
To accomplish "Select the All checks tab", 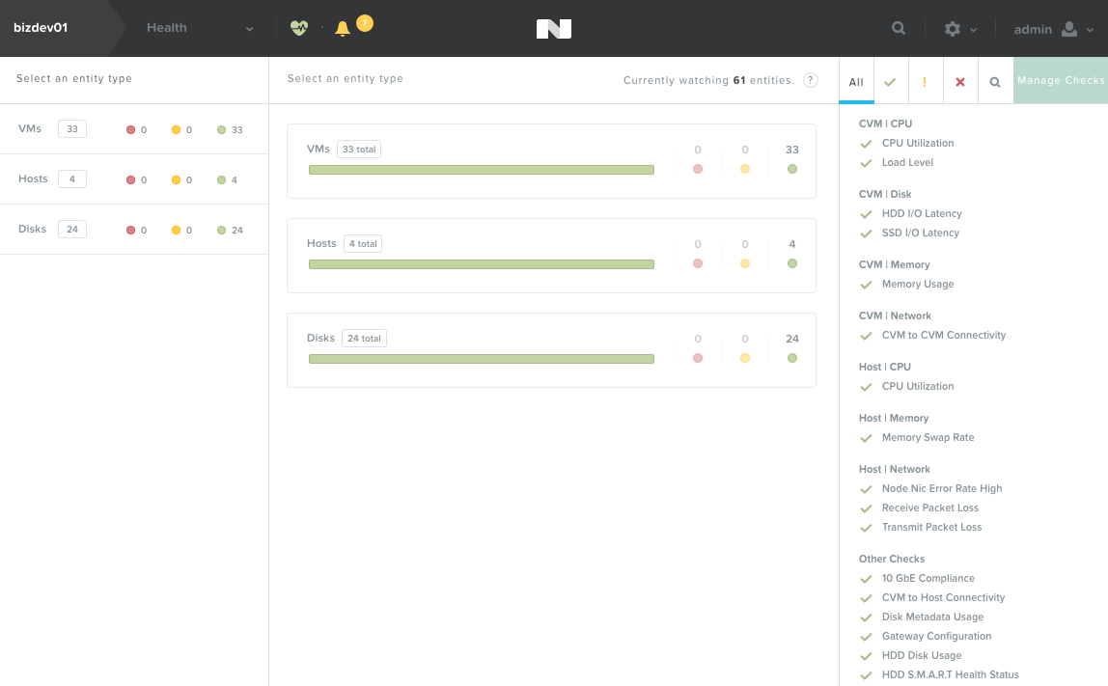I will (856, 82).
